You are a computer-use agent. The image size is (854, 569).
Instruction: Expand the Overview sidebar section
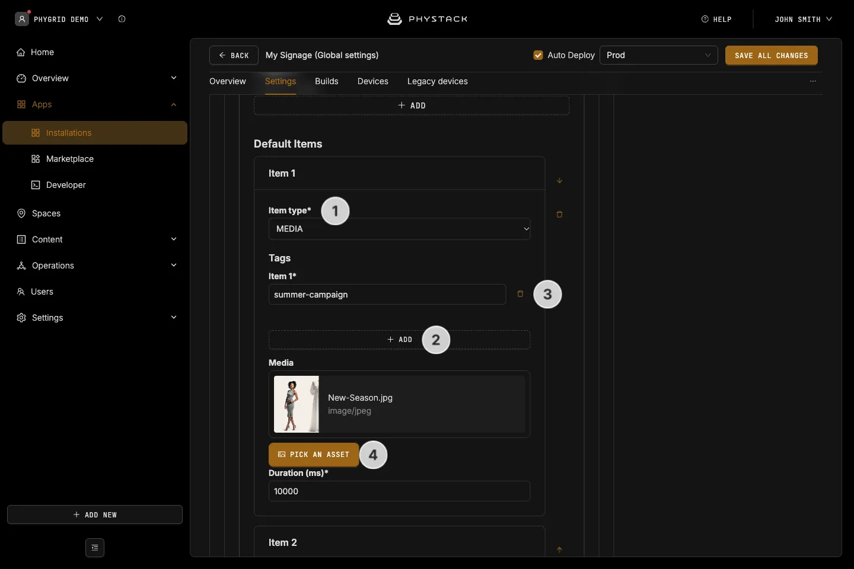pos(174,78)
